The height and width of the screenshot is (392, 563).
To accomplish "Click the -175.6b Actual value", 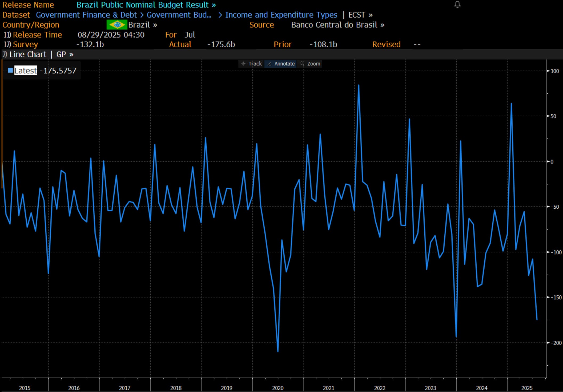I will pyautogui.click(x=221, y=44).
